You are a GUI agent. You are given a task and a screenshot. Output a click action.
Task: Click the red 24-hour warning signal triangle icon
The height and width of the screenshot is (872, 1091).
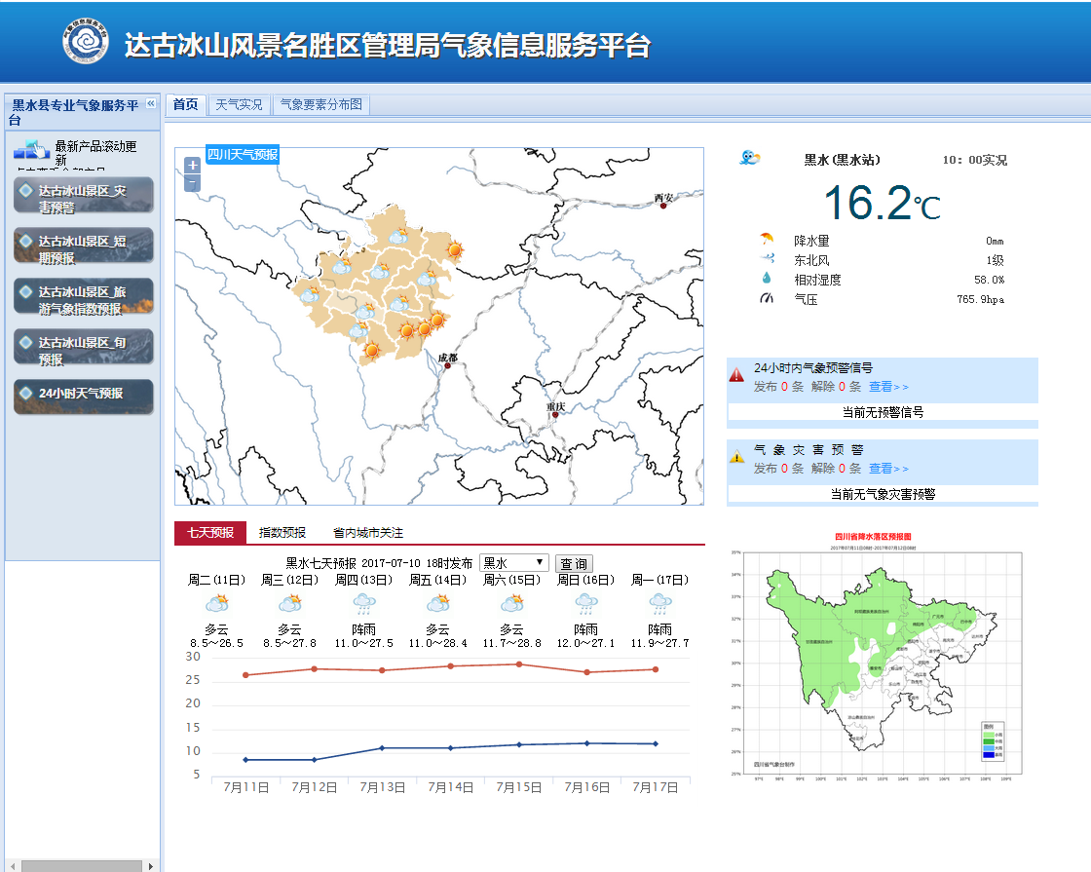click(736, 375)
